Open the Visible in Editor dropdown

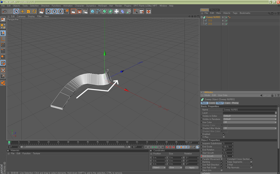click(x=250, y=116)
